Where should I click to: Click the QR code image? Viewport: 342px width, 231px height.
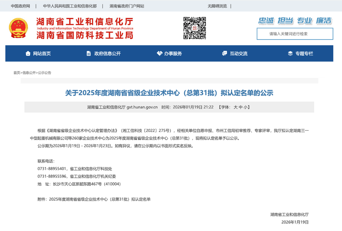[195, 28]
